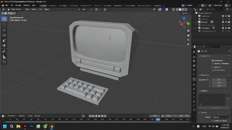Select the Measure tool
Screen dimensions: 232x130
click(x=4, y=57)
